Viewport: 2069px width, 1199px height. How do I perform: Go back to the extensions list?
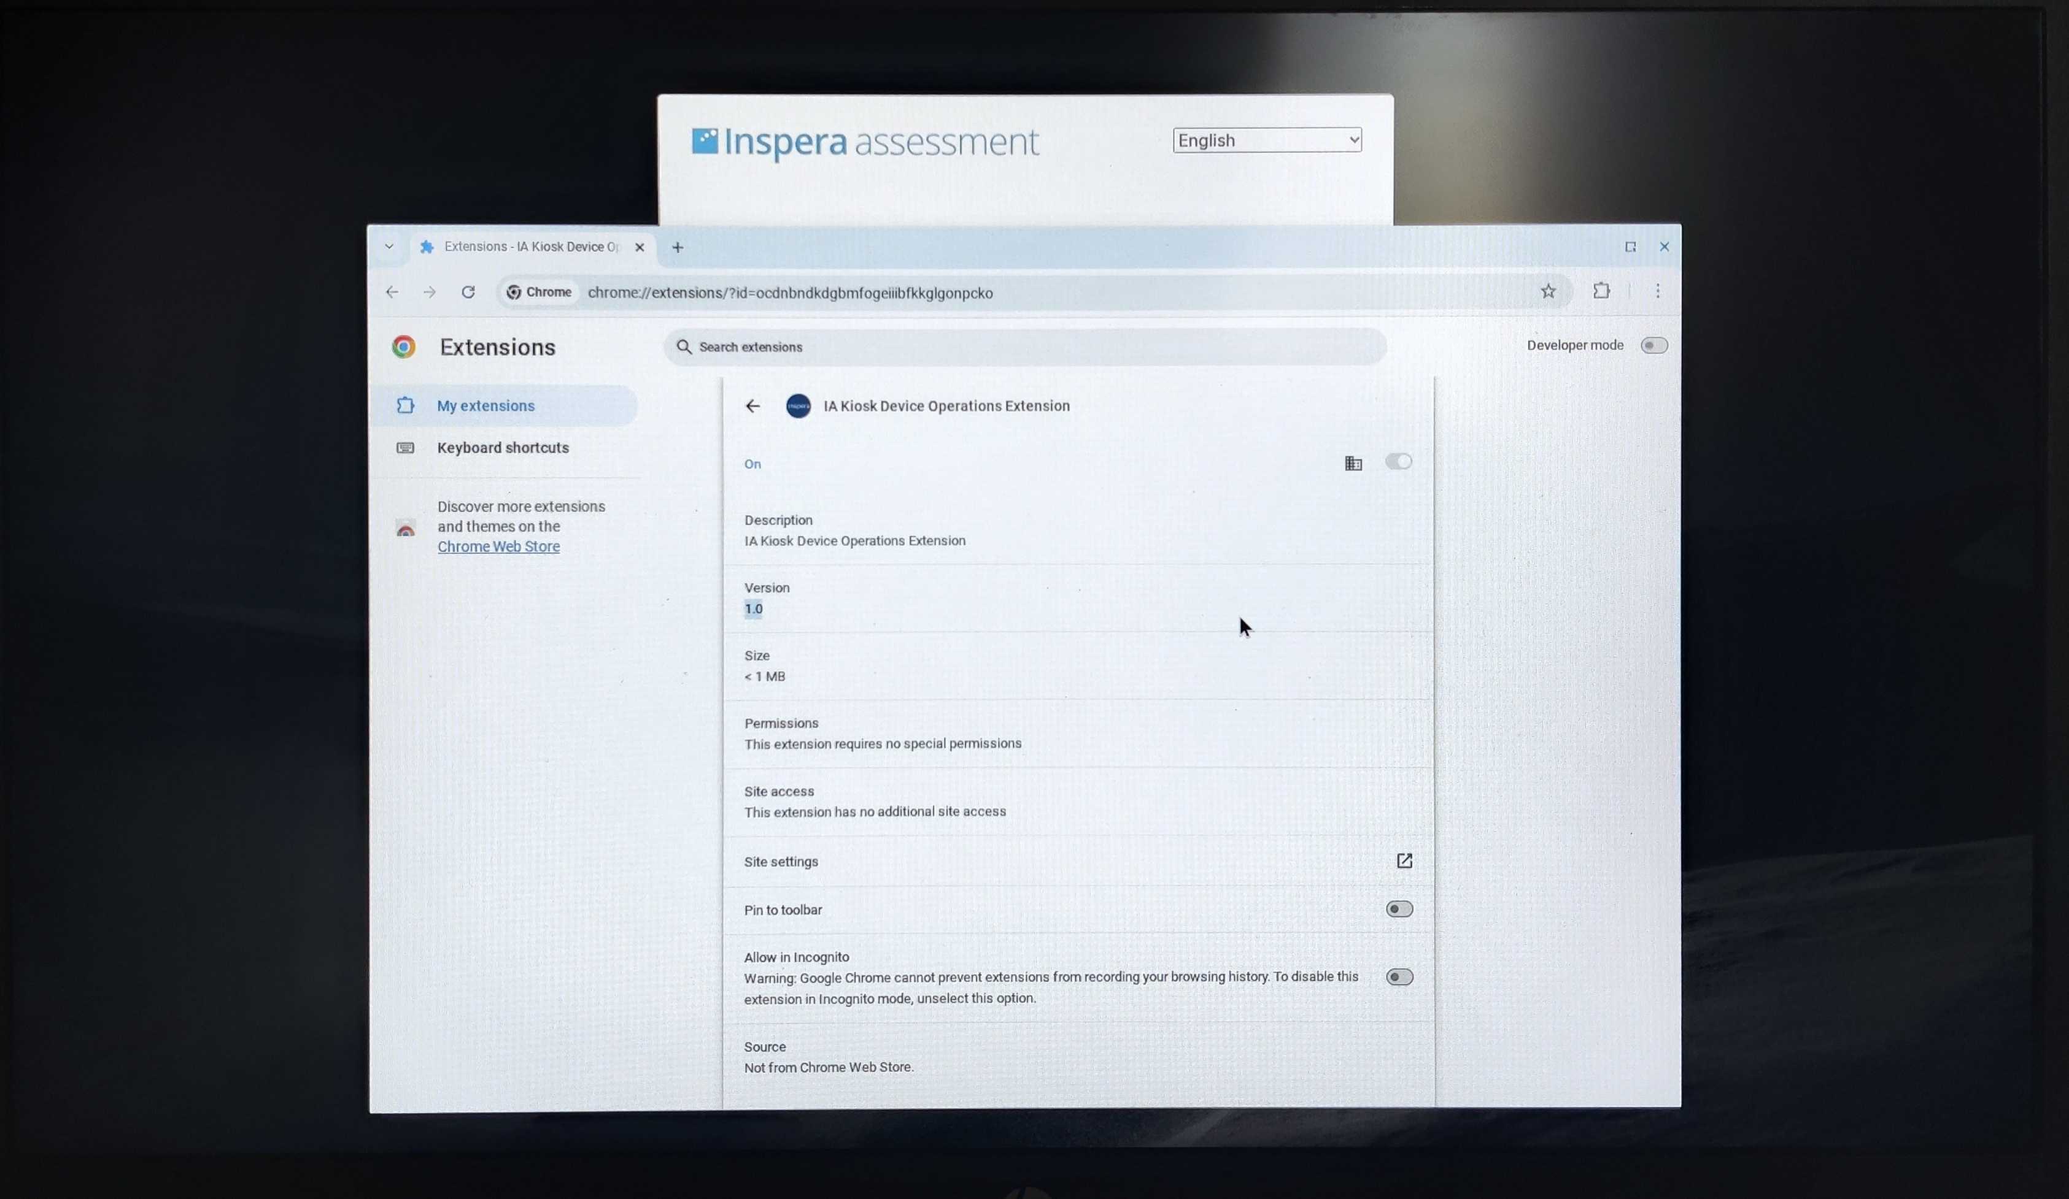[x=753, y=405]
